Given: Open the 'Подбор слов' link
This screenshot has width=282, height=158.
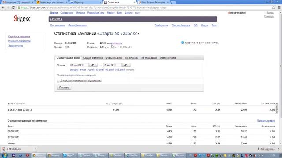Looking at the screenshot, I should pyautogui.click(x=162, y=25).
